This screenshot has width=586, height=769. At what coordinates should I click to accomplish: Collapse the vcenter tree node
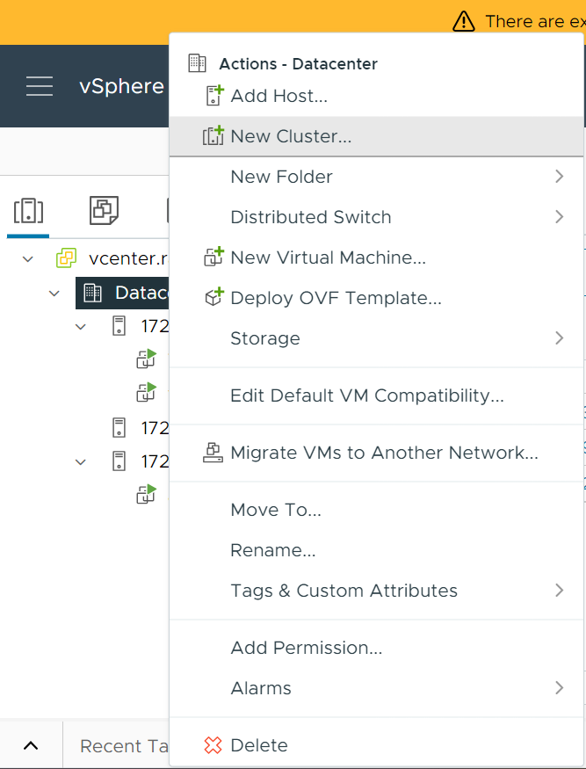(28, 259)
